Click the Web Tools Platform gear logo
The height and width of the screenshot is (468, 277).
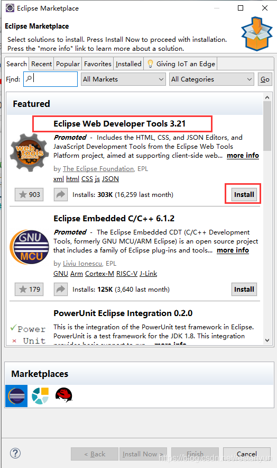point(29,152)
